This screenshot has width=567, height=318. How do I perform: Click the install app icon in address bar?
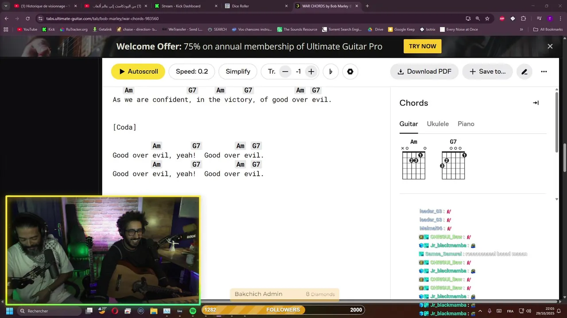tap(468, 19)
